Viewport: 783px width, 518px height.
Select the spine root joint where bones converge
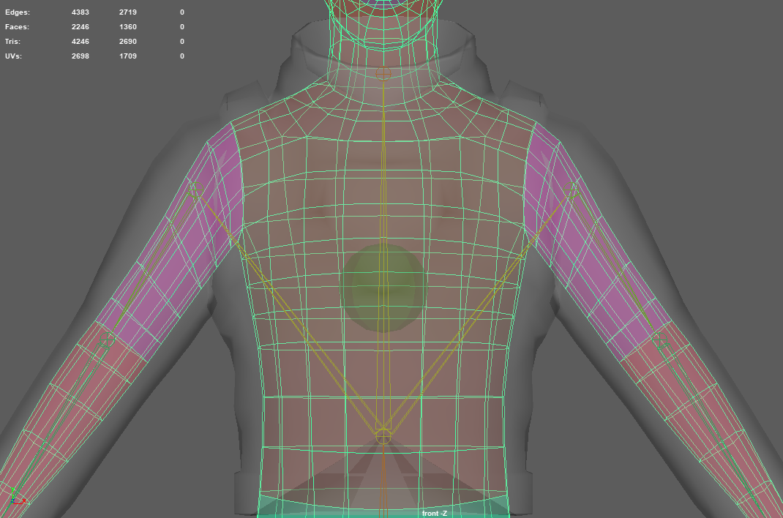click(x=383, y=436)
